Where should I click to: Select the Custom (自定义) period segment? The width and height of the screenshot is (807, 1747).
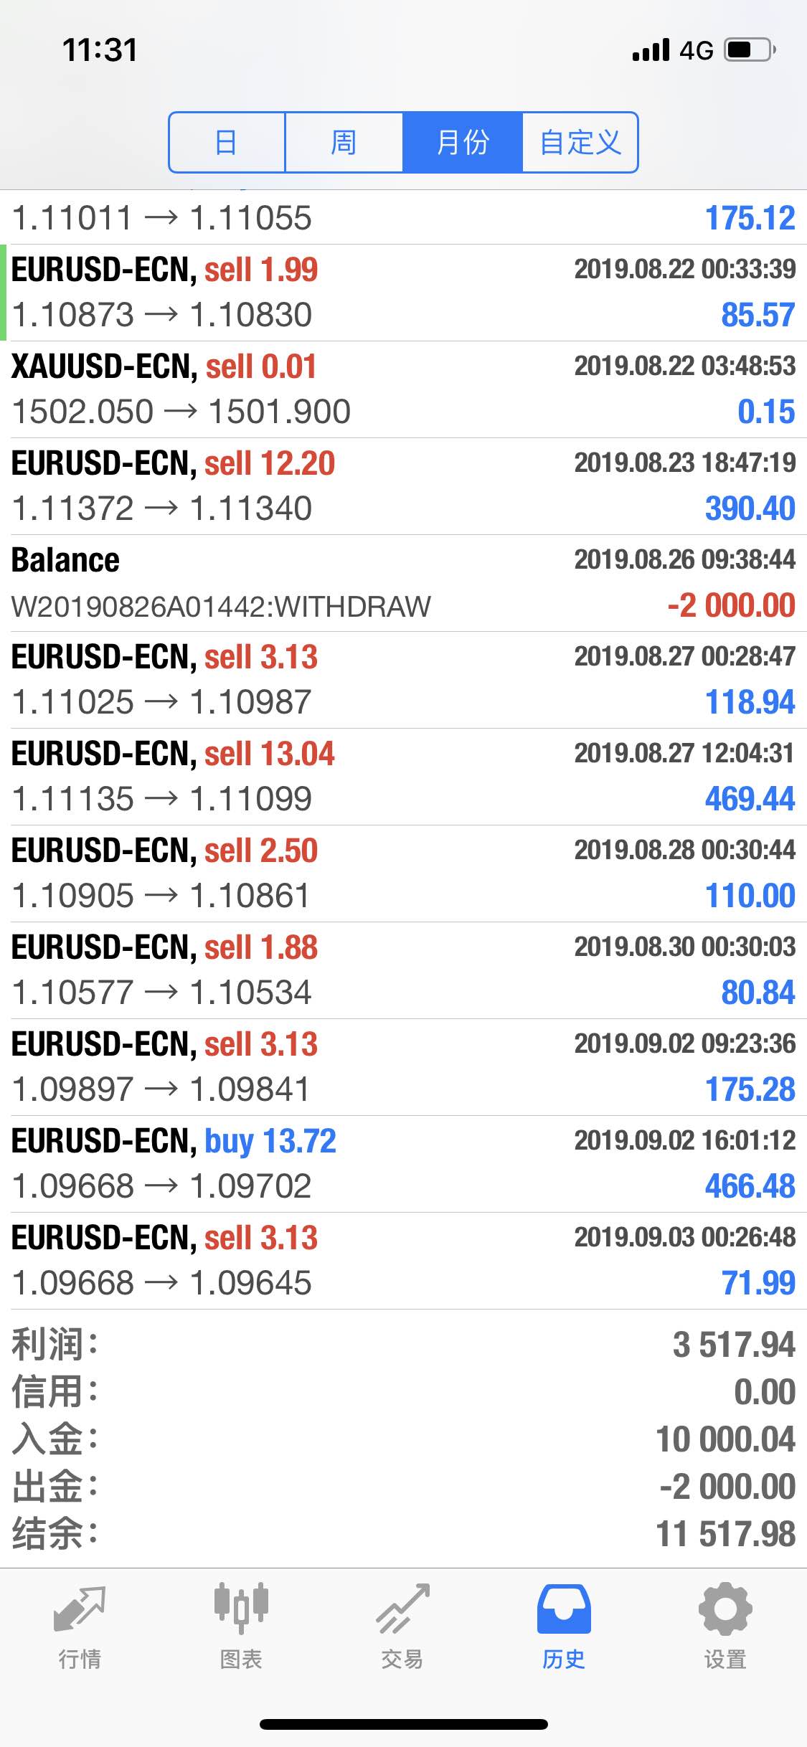580,142
